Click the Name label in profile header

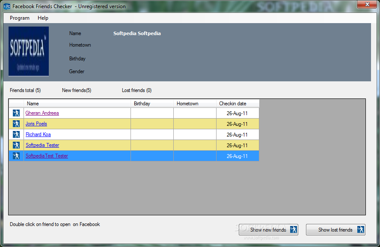point(75,33)
